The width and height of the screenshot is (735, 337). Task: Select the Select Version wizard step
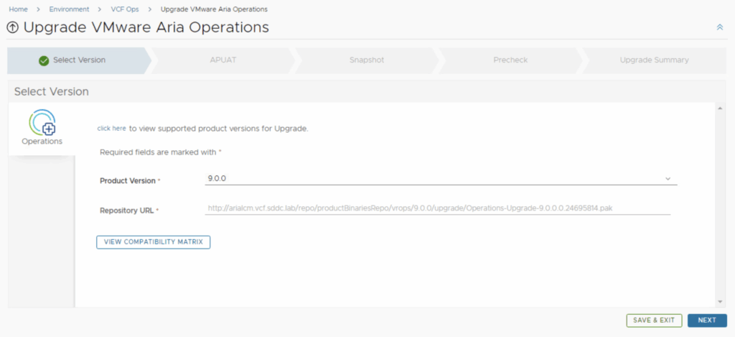79,60
